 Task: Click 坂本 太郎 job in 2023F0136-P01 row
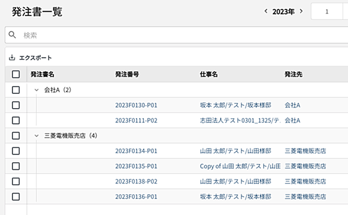pyautogui.click(x=236, y=197)
